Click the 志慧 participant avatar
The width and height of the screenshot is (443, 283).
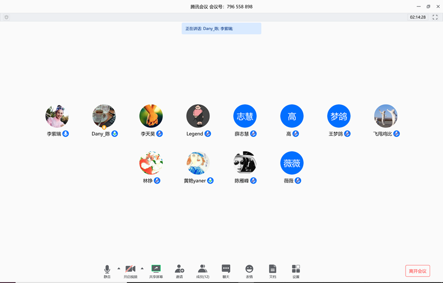click(x=245, y=116)
